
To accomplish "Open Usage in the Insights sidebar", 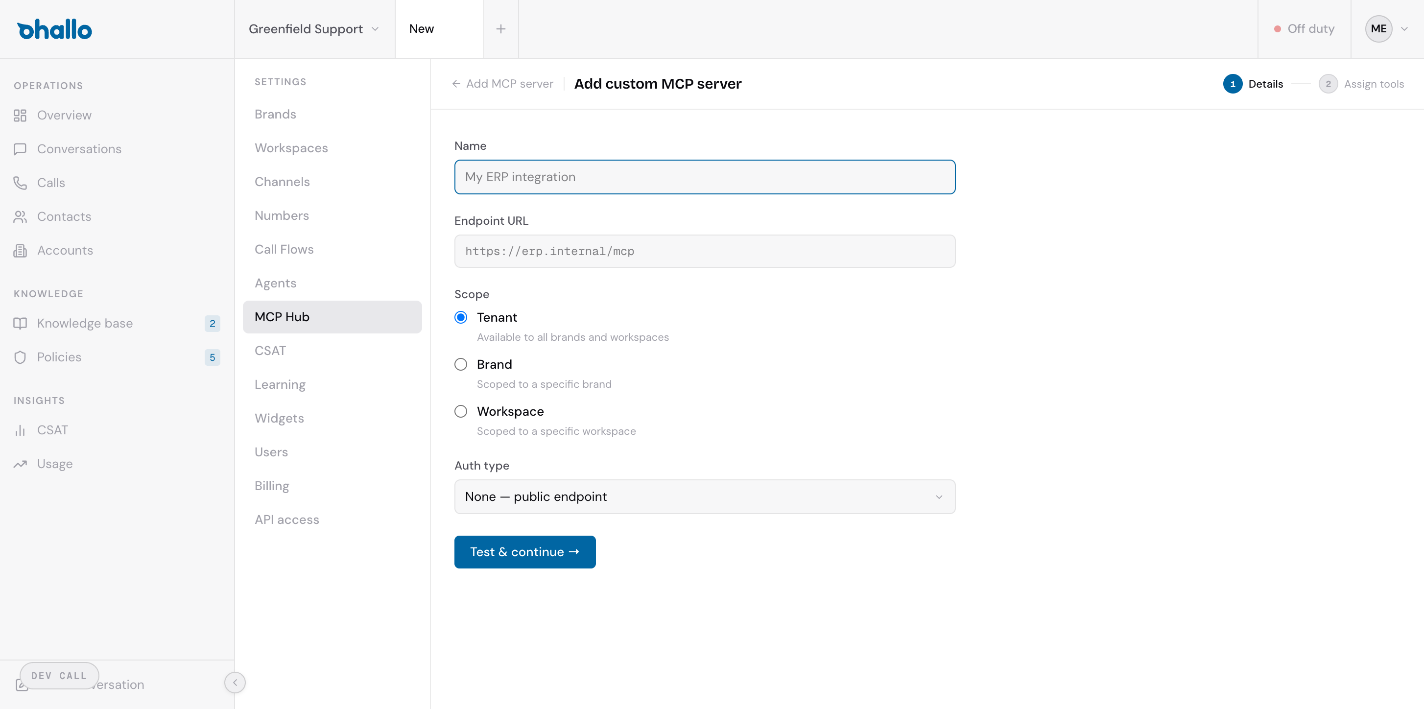I will [117, 463].
